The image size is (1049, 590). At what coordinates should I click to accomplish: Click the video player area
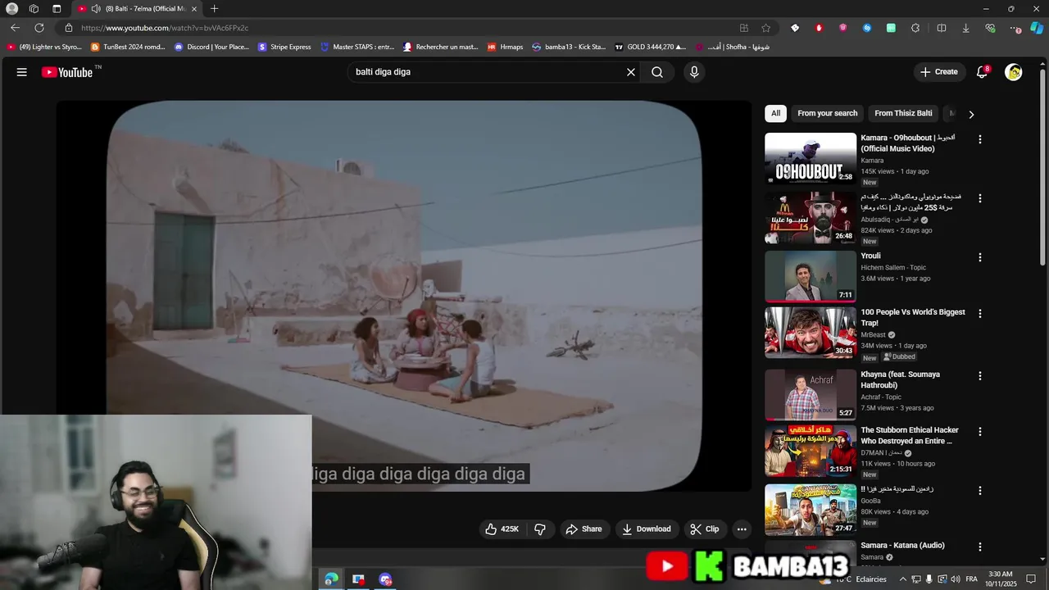click(x=403, y=295)
